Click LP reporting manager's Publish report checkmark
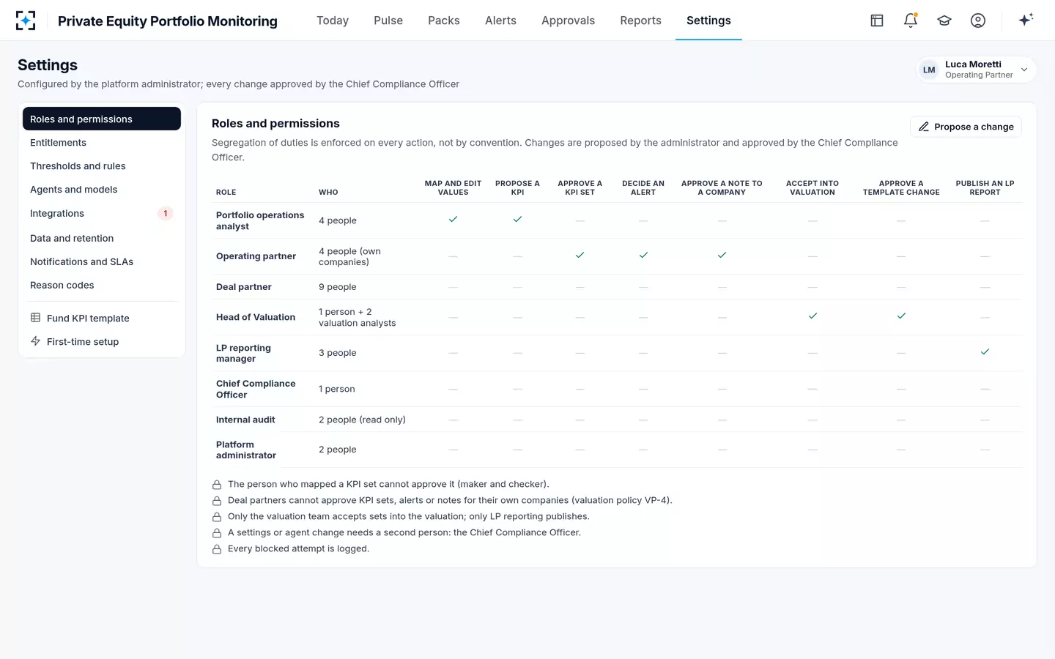1055x659 pixels. (x=985, y=351)
